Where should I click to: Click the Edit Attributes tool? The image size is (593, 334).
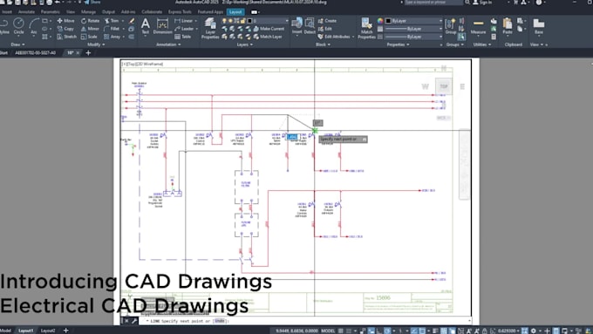point(334,37)
